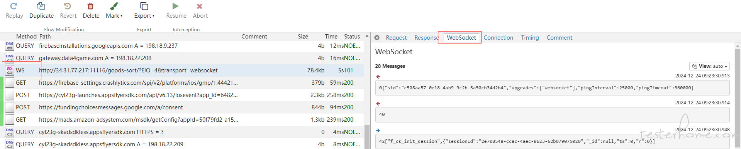The image size is (741, 149).
Task: Click the DNS icon for firebaseinstallations query
Action: [x=10, y=46]
